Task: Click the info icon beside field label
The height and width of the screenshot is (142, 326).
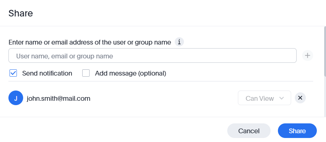Action: [179, 42]
